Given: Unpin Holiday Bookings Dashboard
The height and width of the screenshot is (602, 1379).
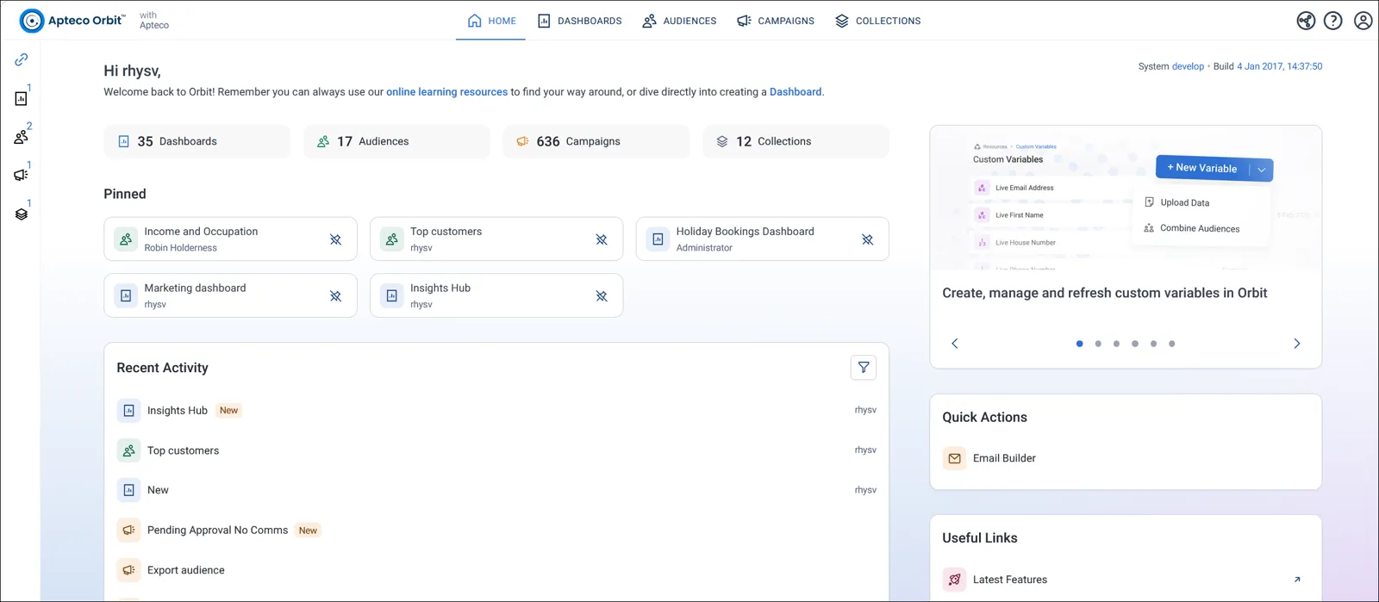Looking at the screenshot, I should point(868,239).
